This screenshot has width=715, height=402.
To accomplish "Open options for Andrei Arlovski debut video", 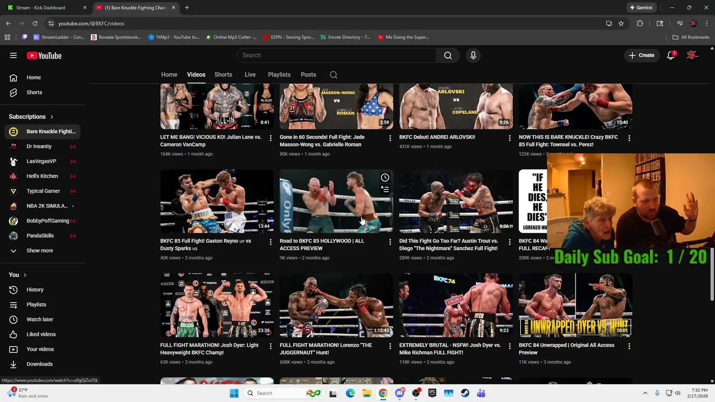I will pos(509,137).
